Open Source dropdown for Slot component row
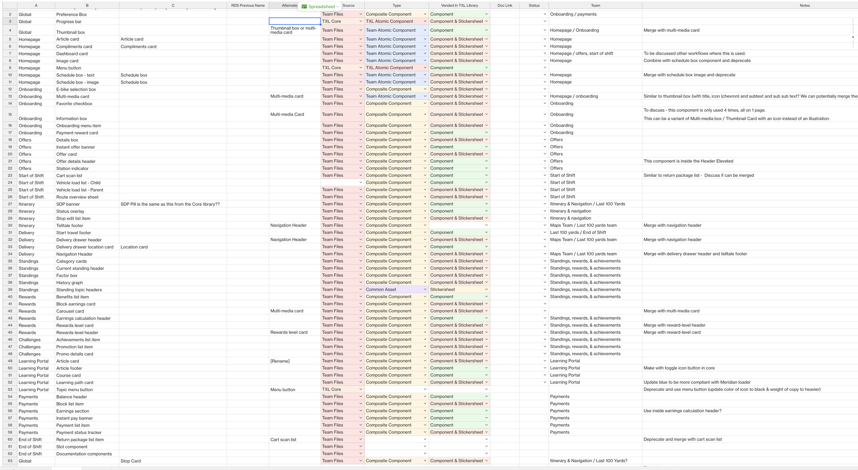 (x=360, y=446)
